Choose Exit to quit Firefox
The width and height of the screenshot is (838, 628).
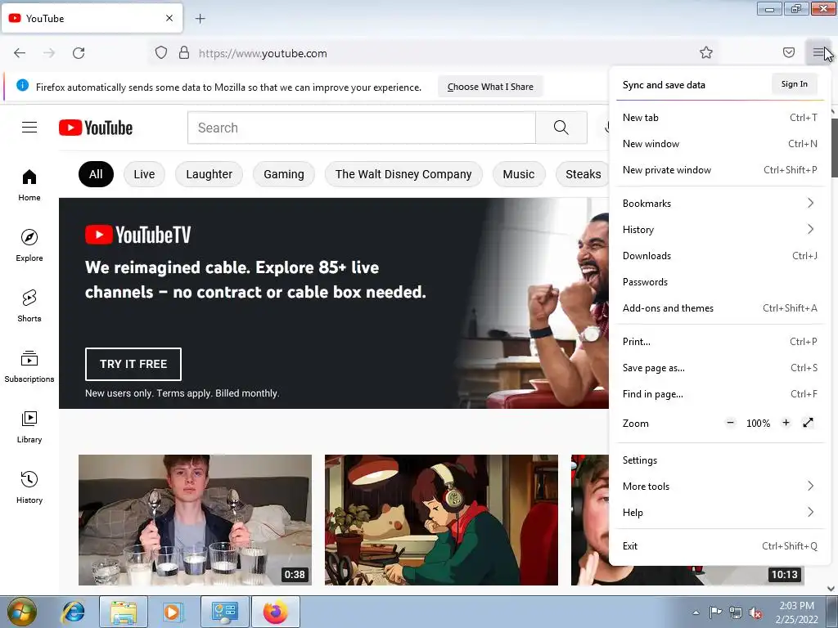[x=720, y=546]
